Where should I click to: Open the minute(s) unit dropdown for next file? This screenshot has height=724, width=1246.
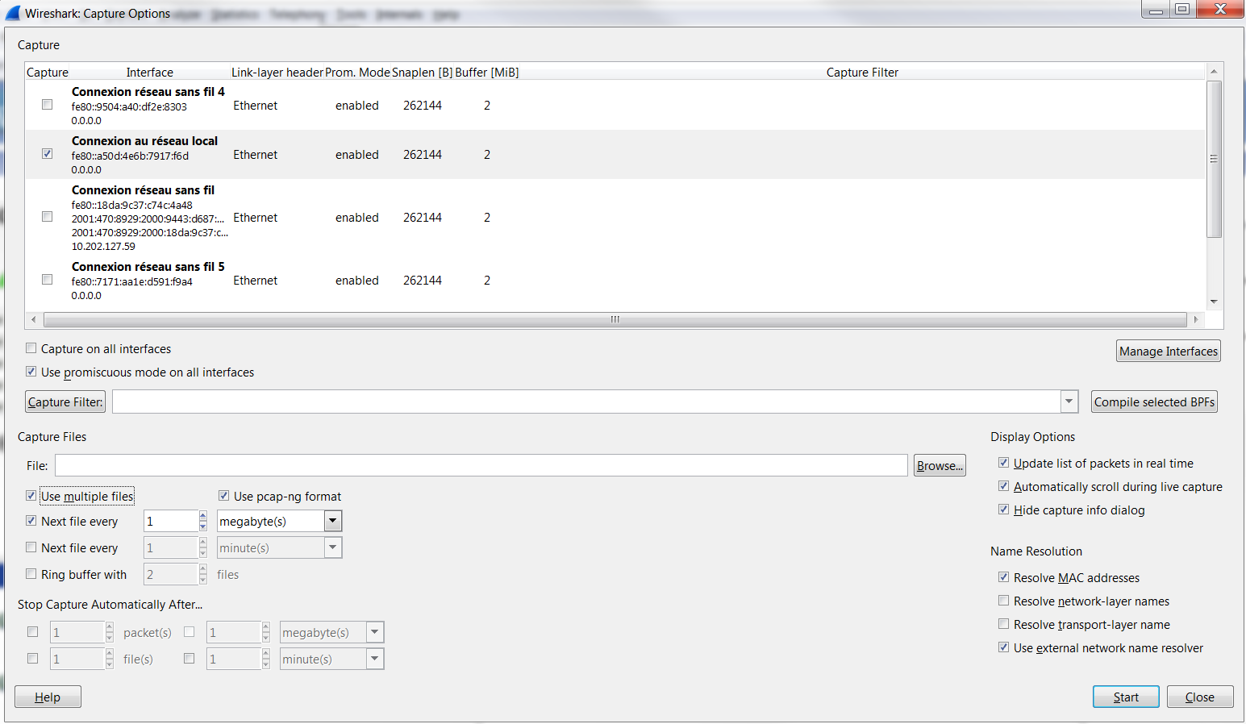click(x=333, y=547)
